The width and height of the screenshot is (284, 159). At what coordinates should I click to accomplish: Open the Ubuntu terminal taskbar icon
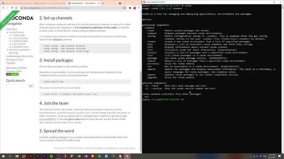coord(127,156)
